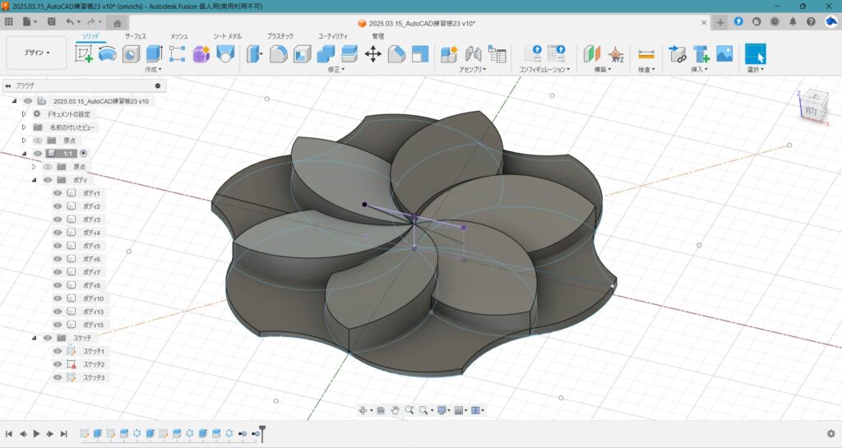
Task: Click the radio button beside 1:1 component
Action: point(83,154)
